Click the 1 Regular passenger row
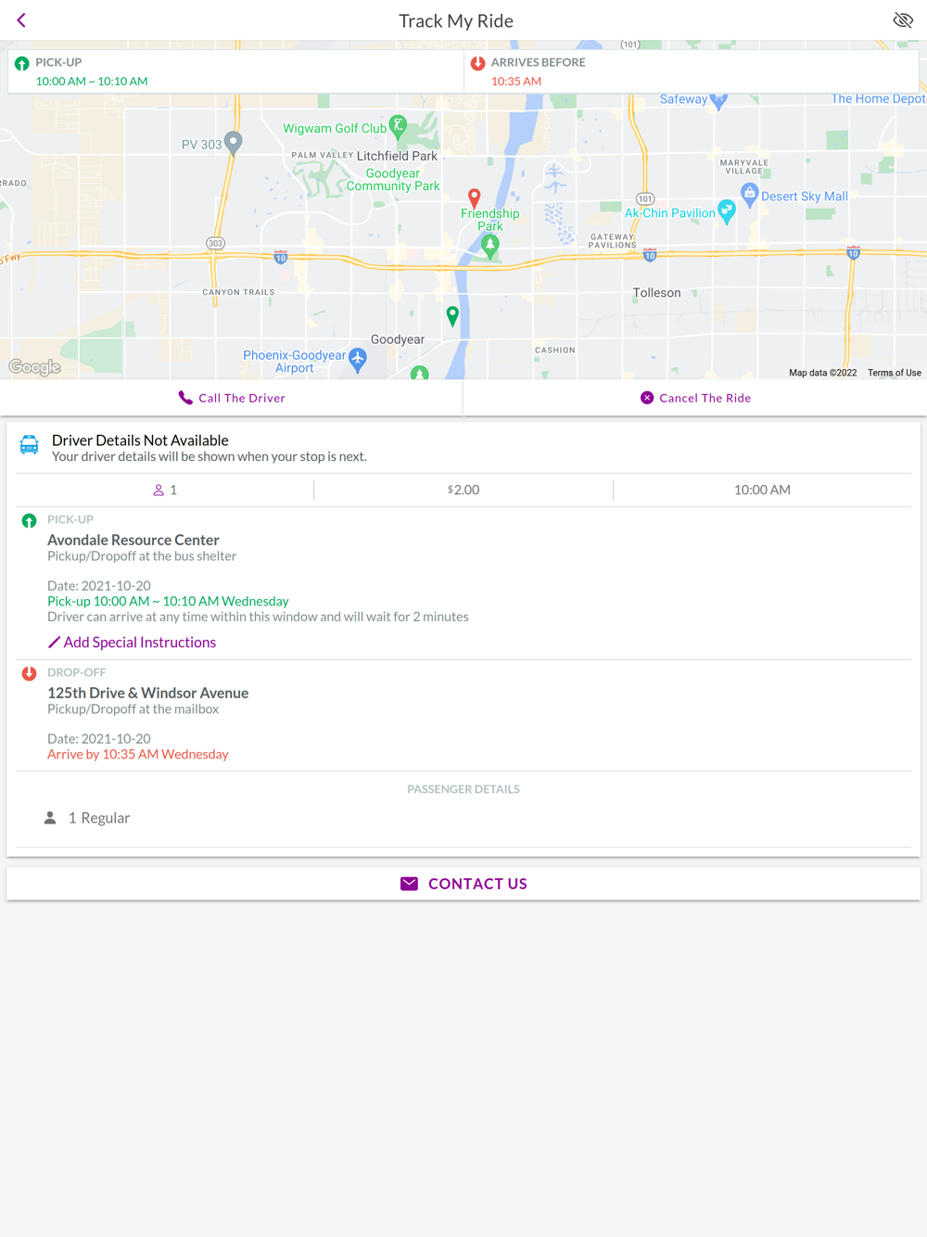927x1237 pixels. coord(463,818)
